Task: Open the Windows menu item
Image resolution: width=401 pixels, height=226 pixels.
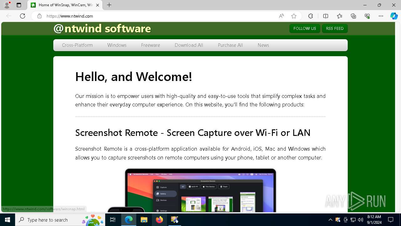Action: click(117, 45)
